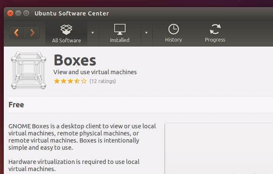Open the All Software section
The width and height of the screenshot is (273, 174).
66,33
